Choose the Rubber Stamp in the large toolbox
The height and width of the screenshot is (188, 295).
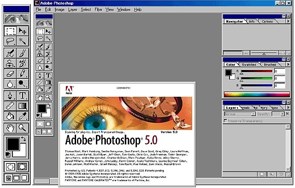10,63
